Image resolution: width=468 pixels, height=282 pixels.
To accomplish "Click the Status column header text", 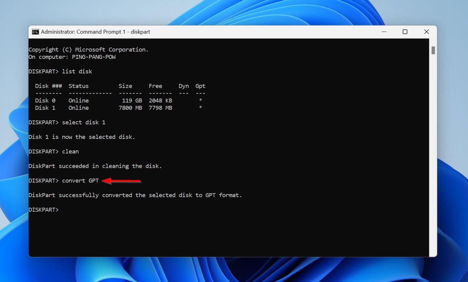I will click(x=78, y=86).
